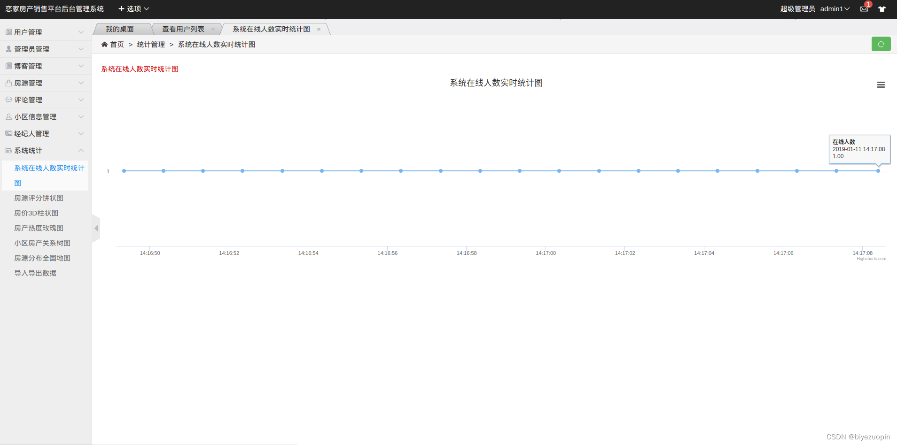
Task: Click the 14:16:54 x-axis label
Action: click(308, 253)
